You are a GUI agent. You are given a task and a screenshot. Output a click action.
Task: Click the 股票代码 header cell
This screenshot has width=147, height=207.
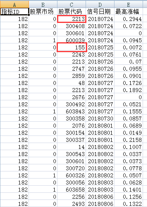coord(71,11)
